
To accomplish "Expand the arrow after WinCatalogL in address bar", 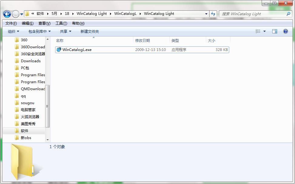I will pyautogui.click(x=140, y=14).
